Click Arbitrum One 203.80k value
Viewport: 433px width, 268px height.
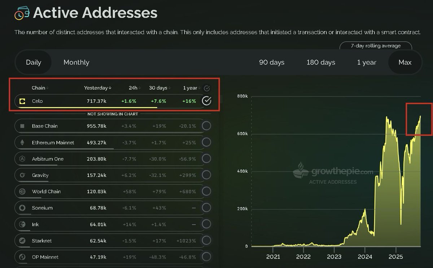tap(96, 159)
